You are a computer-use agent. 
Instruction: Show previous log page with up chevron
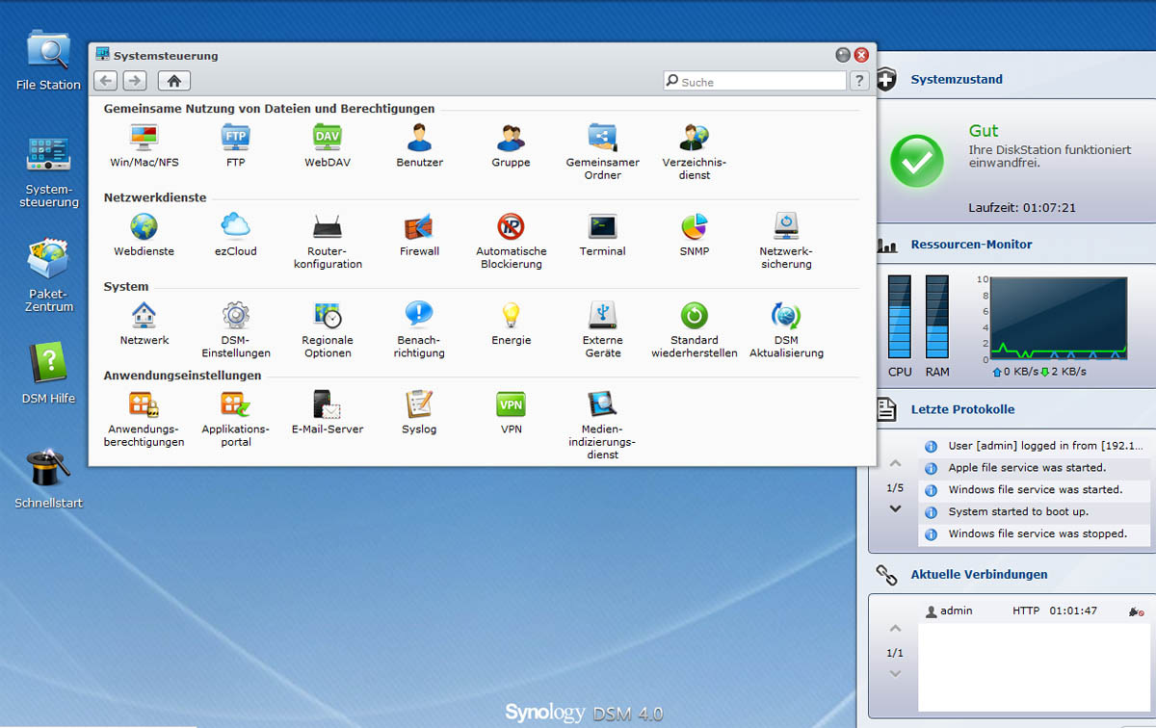[x=895, y=464]
